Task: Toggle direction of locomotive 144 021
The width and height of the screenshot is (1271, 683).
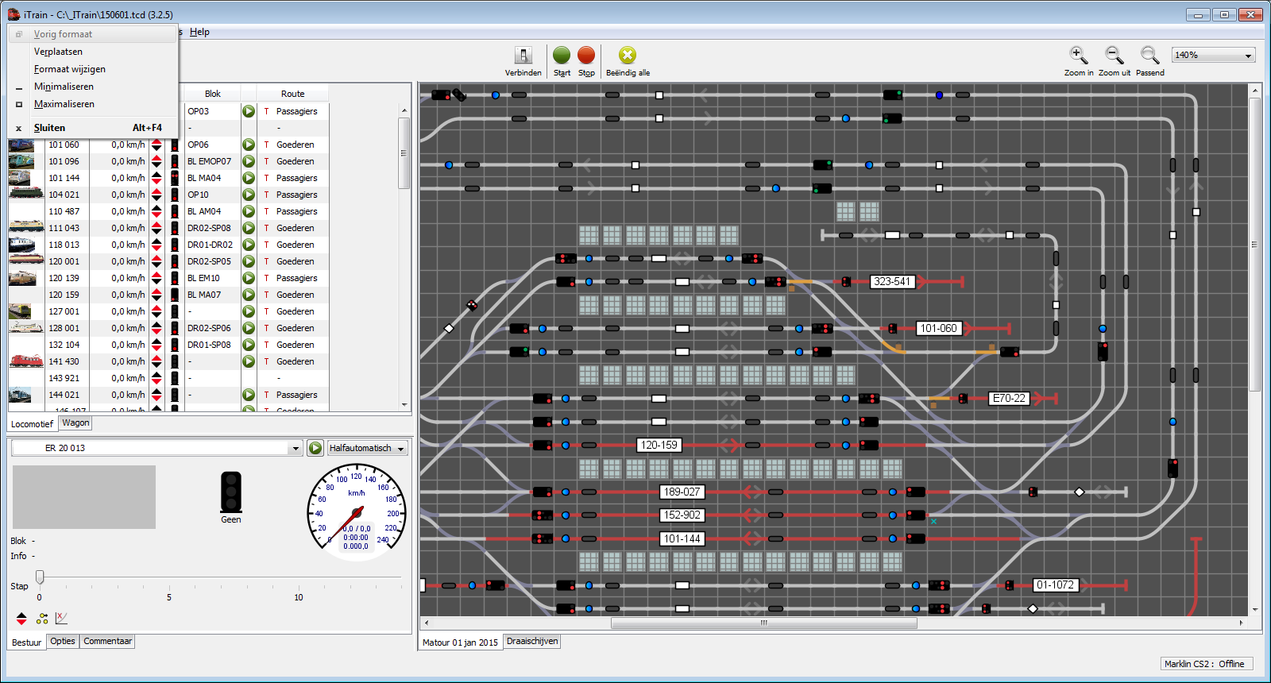Action: [156, 395]
